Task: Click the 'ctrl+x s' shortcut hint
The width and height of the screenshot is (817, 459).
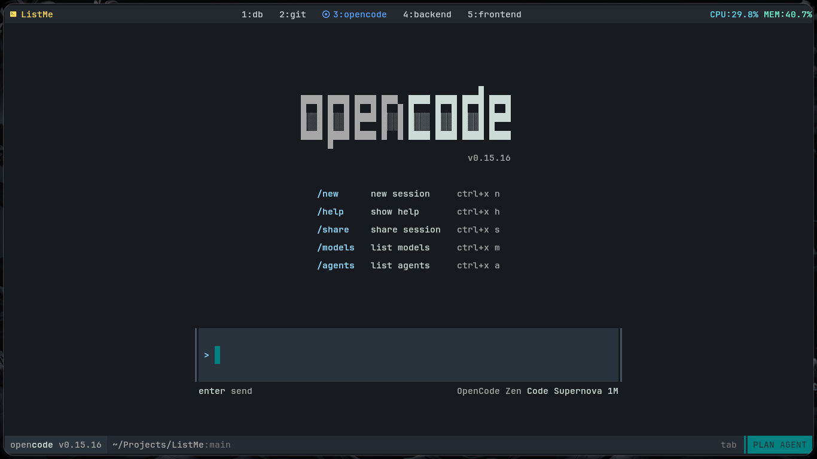Action: tap(478, 230)
